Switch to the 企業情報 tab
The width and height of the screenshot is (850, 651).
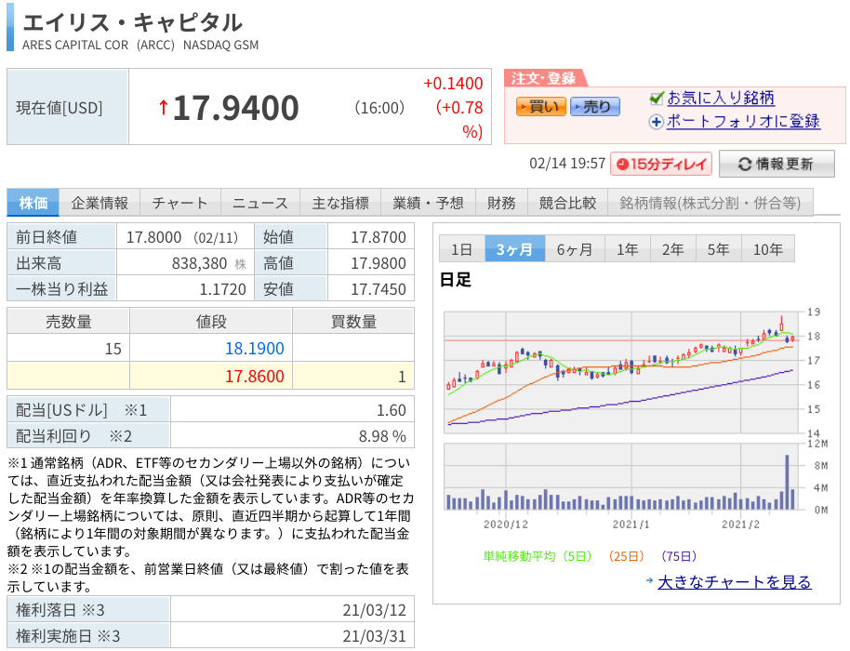(100, 203)
